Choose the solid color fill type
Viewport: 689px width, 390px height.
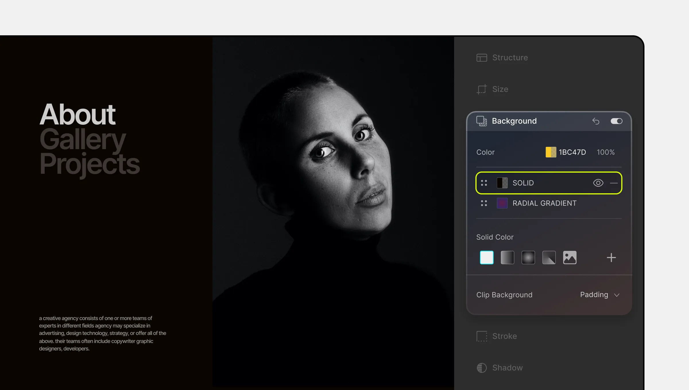(x=487, y=258)
